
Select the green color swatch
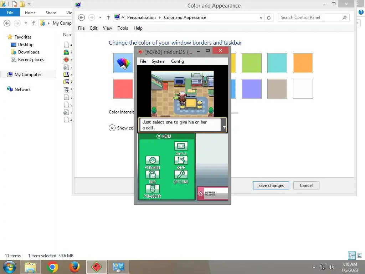pyautogui.click(x=252, y=63)
